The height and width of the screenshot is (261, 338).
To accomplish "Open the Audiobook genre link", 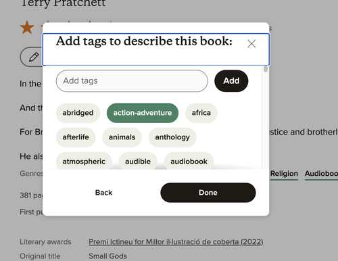I will point(321,174).
